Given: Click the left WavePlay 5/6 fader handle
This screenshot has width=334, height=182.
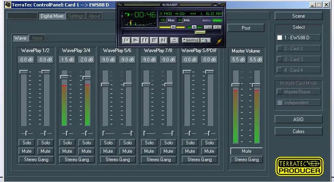Looking at the screenshot, I should click(105, 85).
